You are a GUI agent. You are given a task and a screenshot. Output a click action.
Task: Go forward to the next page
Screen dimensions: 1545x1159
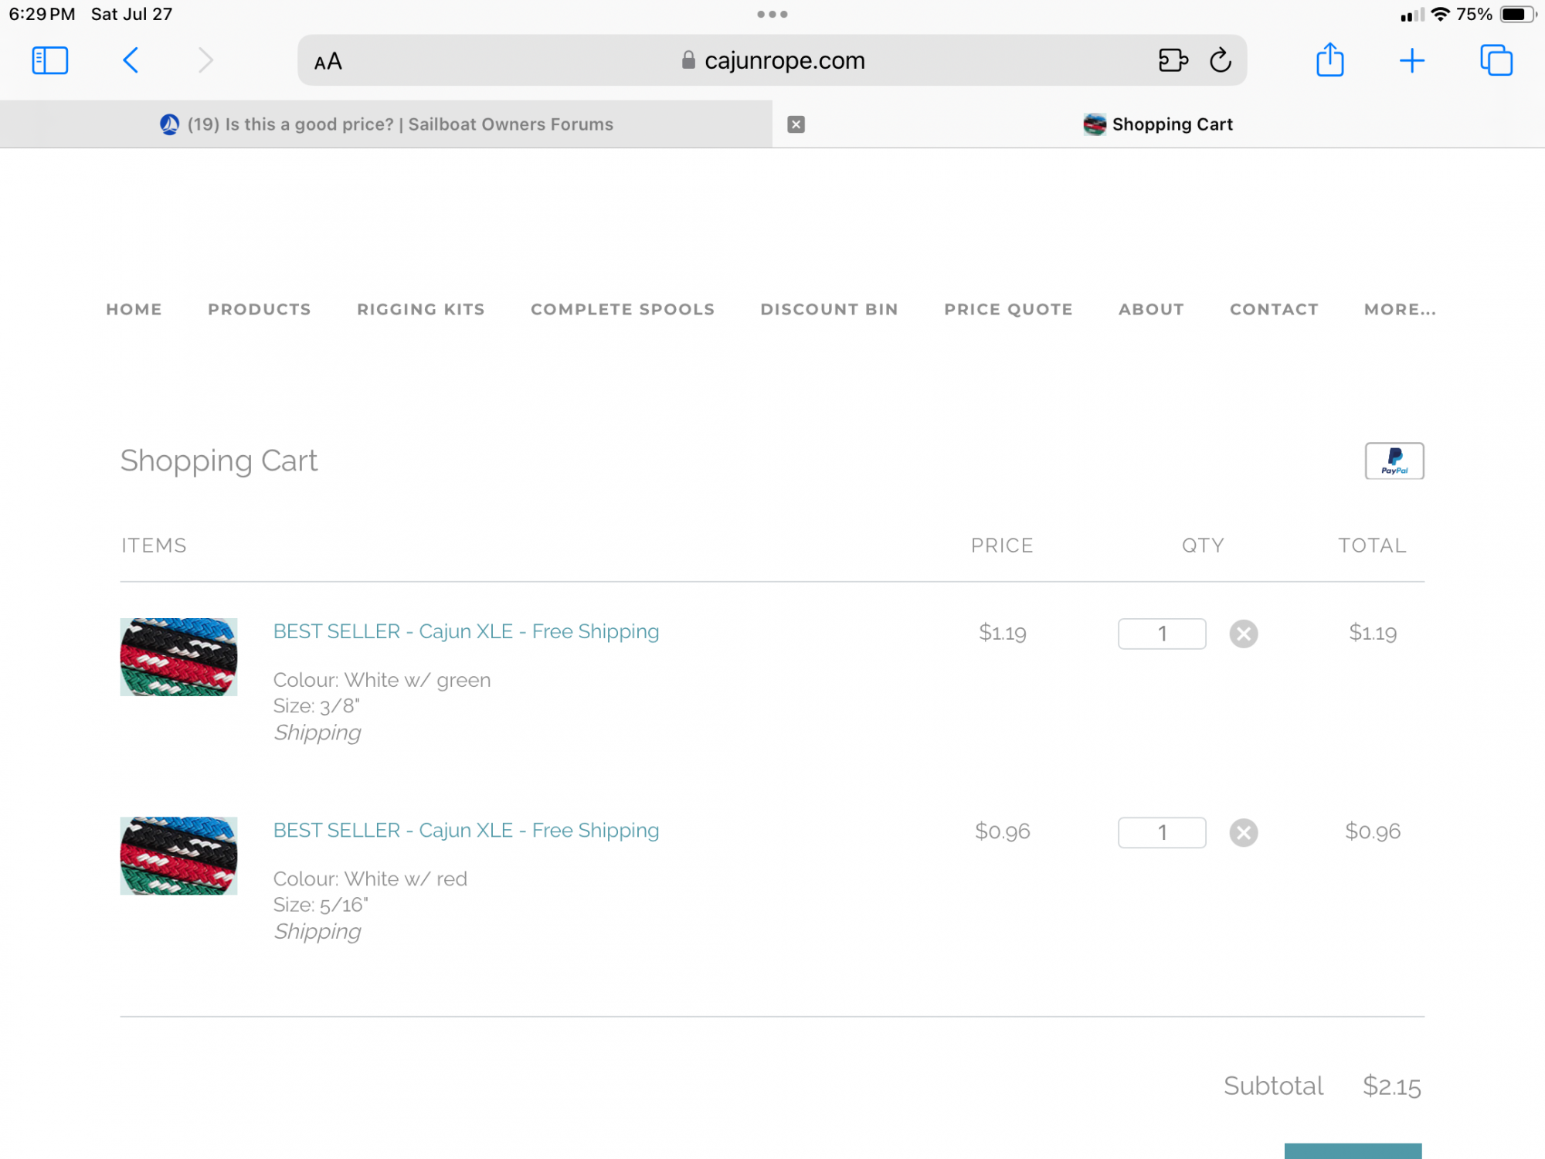205,60
